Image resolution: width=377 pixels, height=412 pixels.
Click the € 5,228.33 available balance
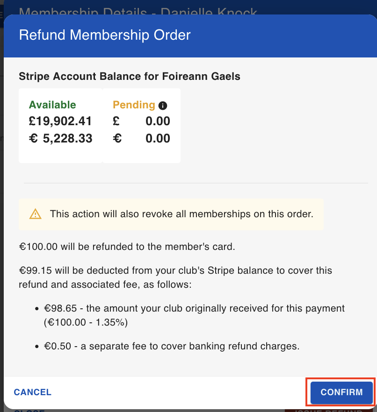(x=60, y=138)
